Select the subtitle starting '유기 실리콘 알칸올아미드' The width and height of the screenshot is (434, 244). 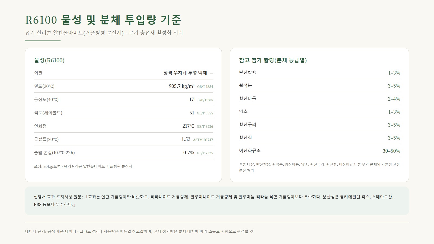[x=104, y=33]
